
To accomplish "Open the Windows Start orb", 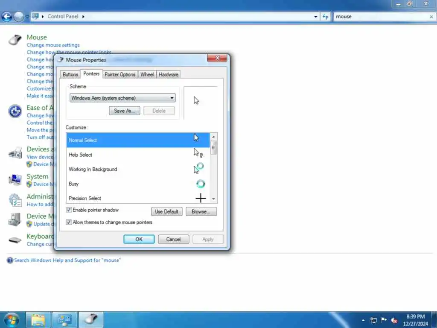I will point(12,319).
